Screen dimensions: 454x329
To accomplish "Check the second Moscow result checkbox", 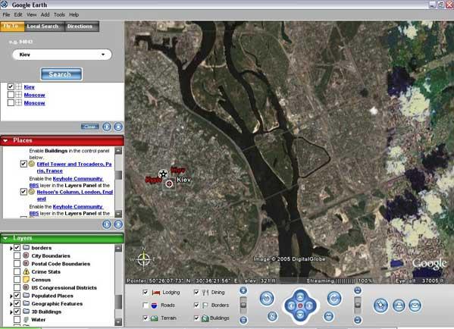I will tap(11, 103).
